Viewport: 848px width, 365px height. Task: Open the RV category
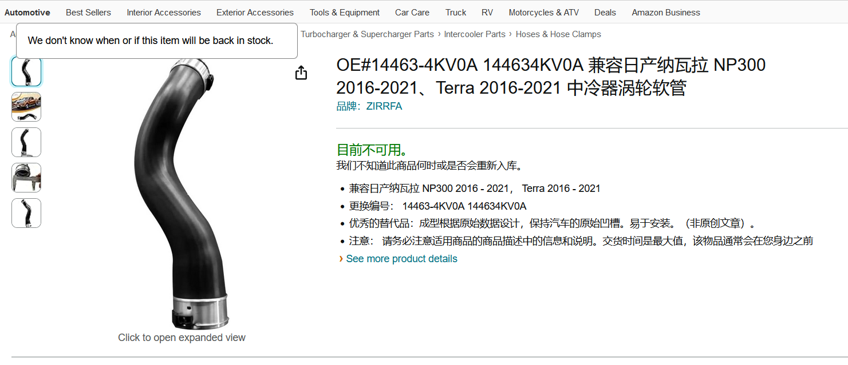click(x=487, y=13)
